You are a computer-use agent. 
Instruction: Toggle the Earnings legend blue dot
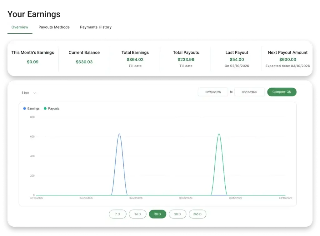pyautogui.click(x=25, y=109)
